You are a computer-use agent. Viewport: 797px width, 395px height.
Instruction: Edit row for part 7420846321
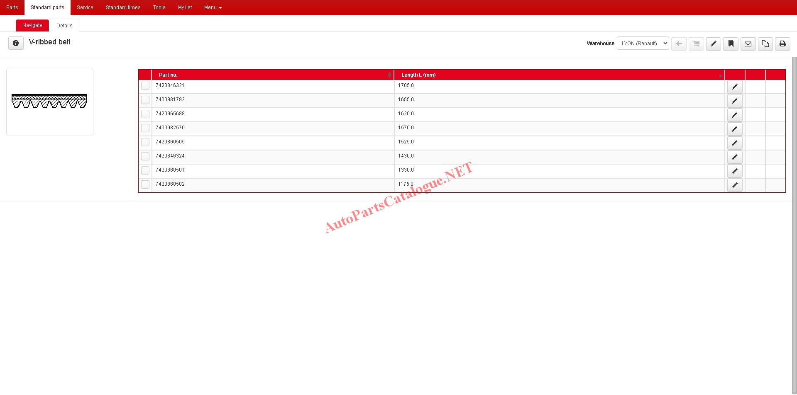point(734,87)
